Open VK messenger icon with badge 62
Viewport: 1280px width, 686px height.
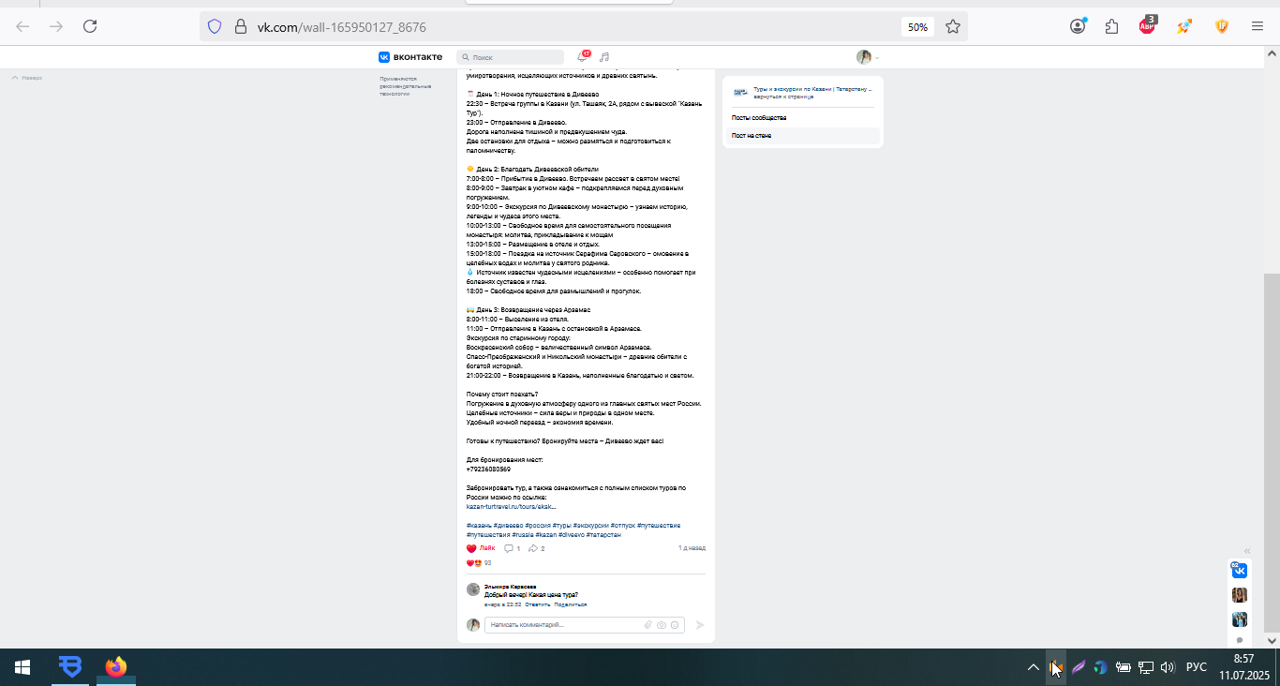click(x=1239, y=570)
